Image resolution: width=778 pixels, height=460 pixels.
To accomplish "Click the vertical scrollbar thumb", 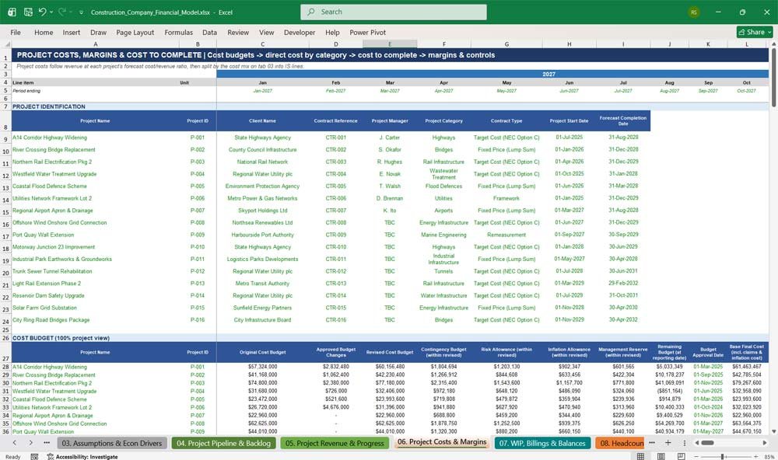I will tap(773, 78).
